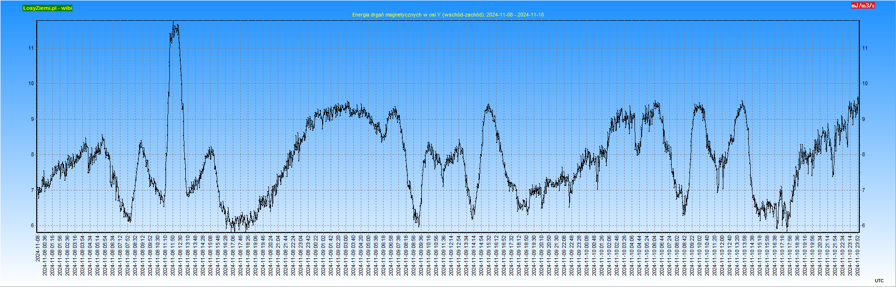Click the UTC label at bottom right

click(879, 280)
